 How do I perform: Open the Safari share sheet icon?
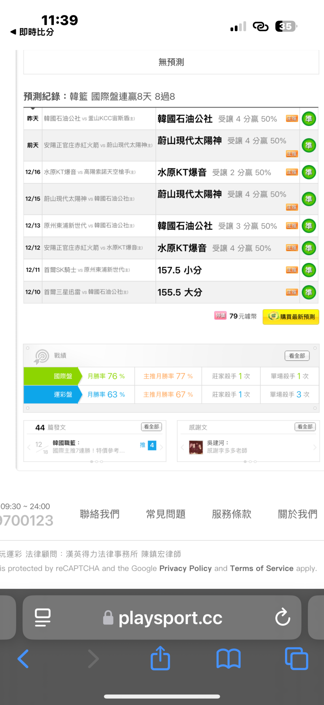pyautogui.click(x=160, y=658)
